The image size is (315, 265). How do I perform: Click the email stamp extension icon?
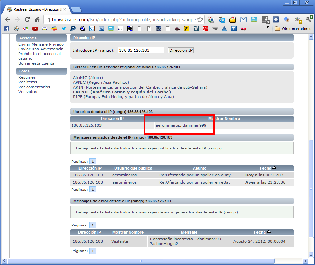pos(287,20)
